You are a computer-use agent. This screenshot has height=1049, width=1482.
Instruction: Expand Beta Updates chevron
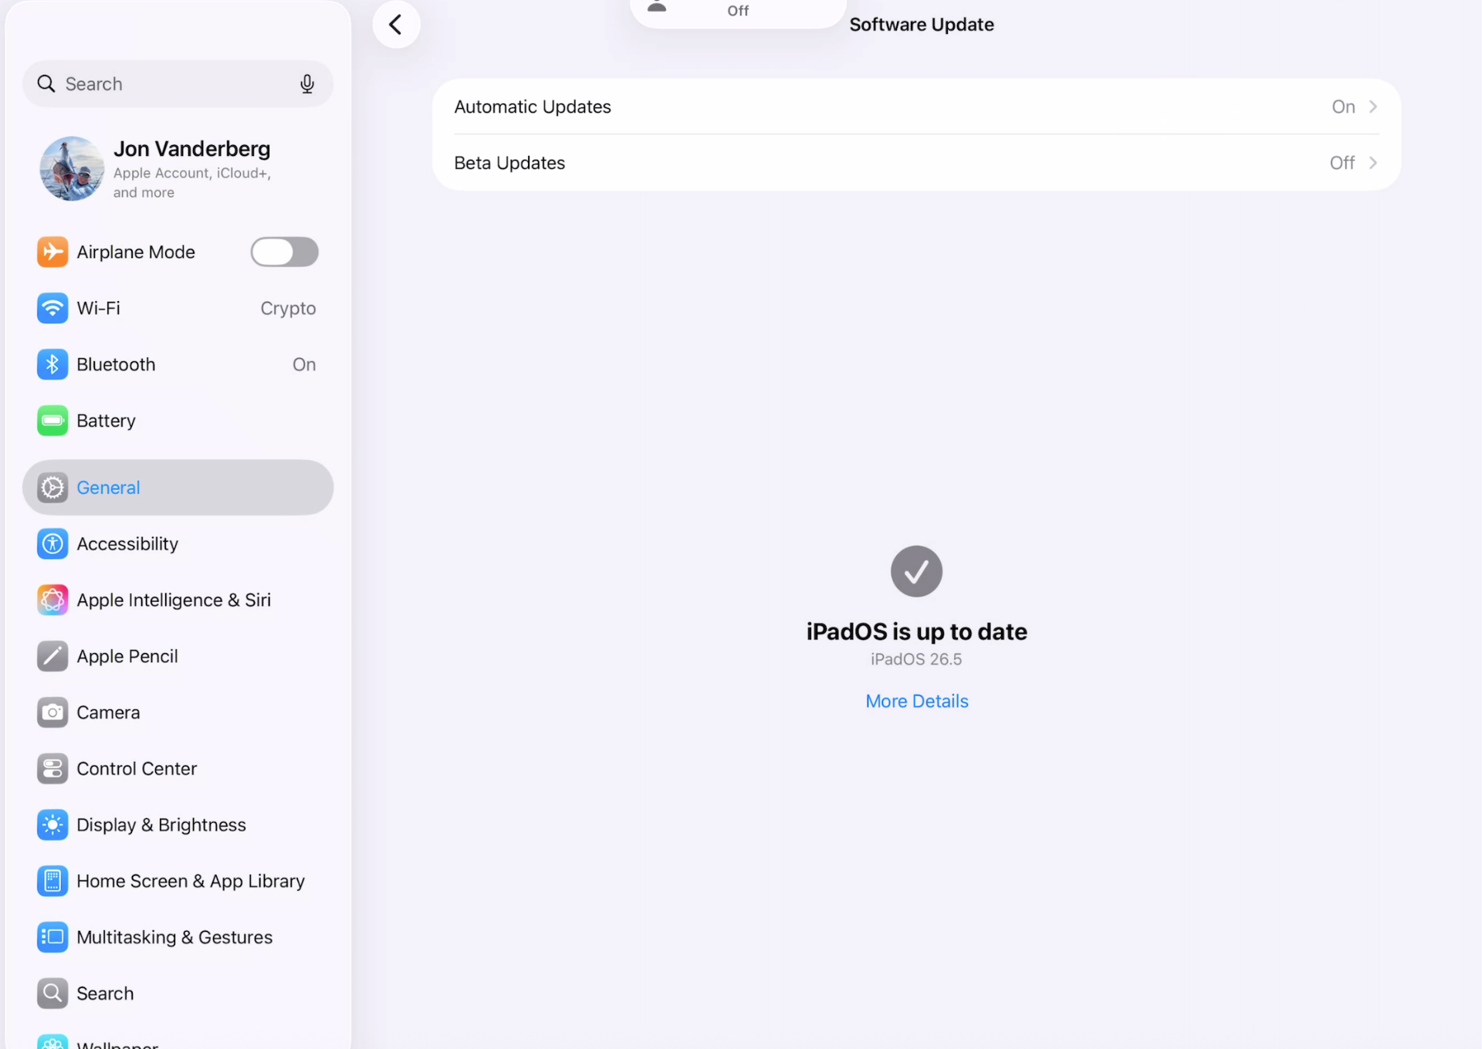(x=1373, y=163)
